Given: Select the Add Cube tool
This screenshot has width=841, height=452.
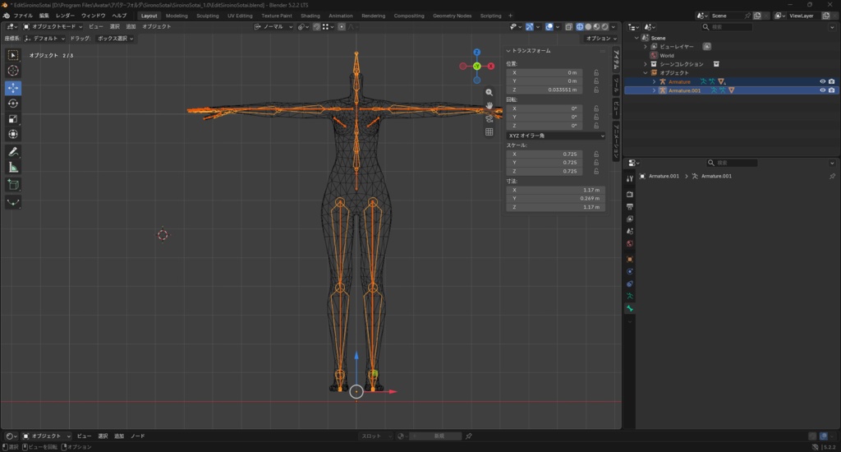Looking at the screenshot, I should point(13,185).
